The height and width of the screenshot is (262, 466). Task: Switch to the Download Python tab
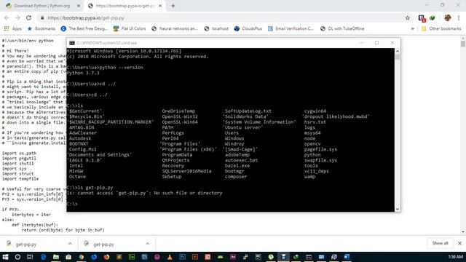click(x=42, y=6)
